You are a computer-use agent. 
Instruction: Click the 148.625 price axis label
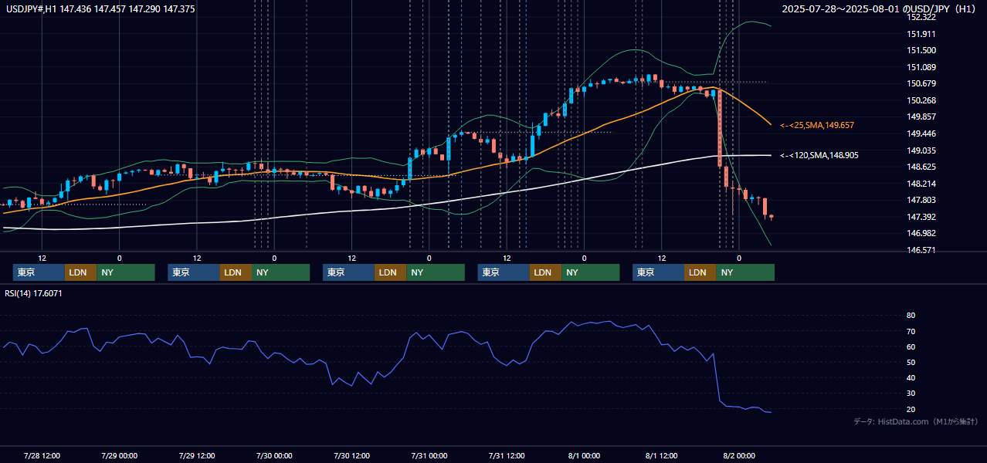pyautogui.click(x=922, y=167)
